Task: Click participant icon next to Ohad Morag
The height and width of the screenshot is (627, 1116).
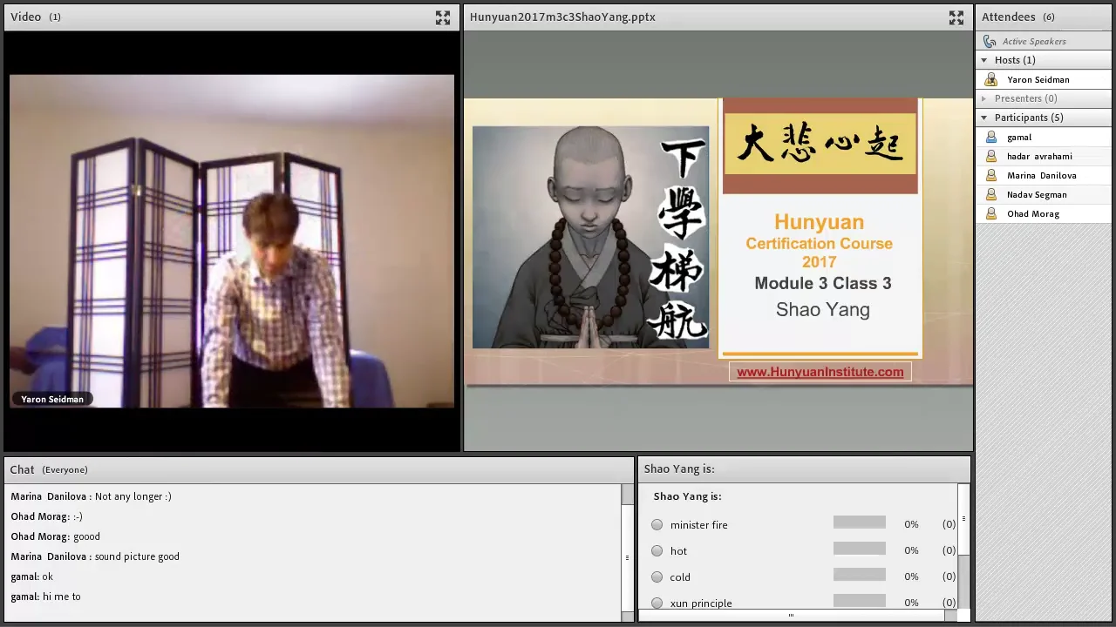Action: tap(990, 213)
